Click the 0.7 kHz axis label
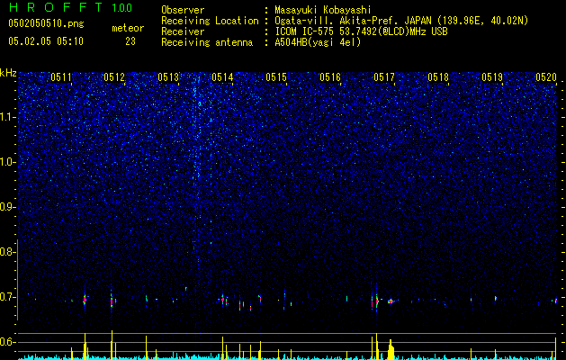 [x=8, y=297]
